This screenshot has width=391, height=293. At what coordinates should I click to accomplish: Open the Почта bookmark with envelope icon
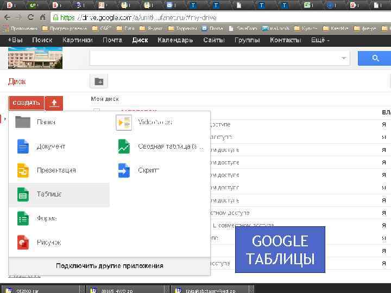(x=212, y=28)
